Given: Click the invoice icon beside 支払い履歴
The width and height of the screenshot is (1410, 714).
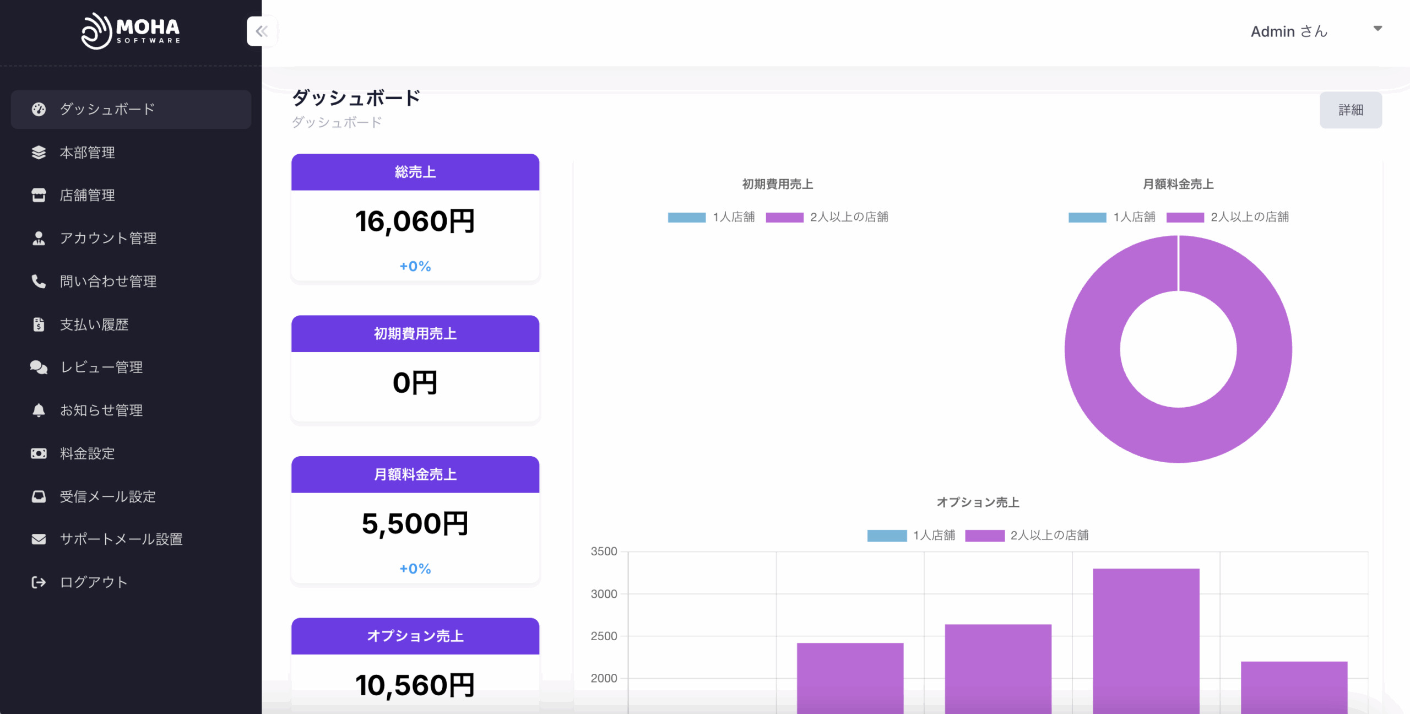Looking at the screenshot, I should coord(39,324).
